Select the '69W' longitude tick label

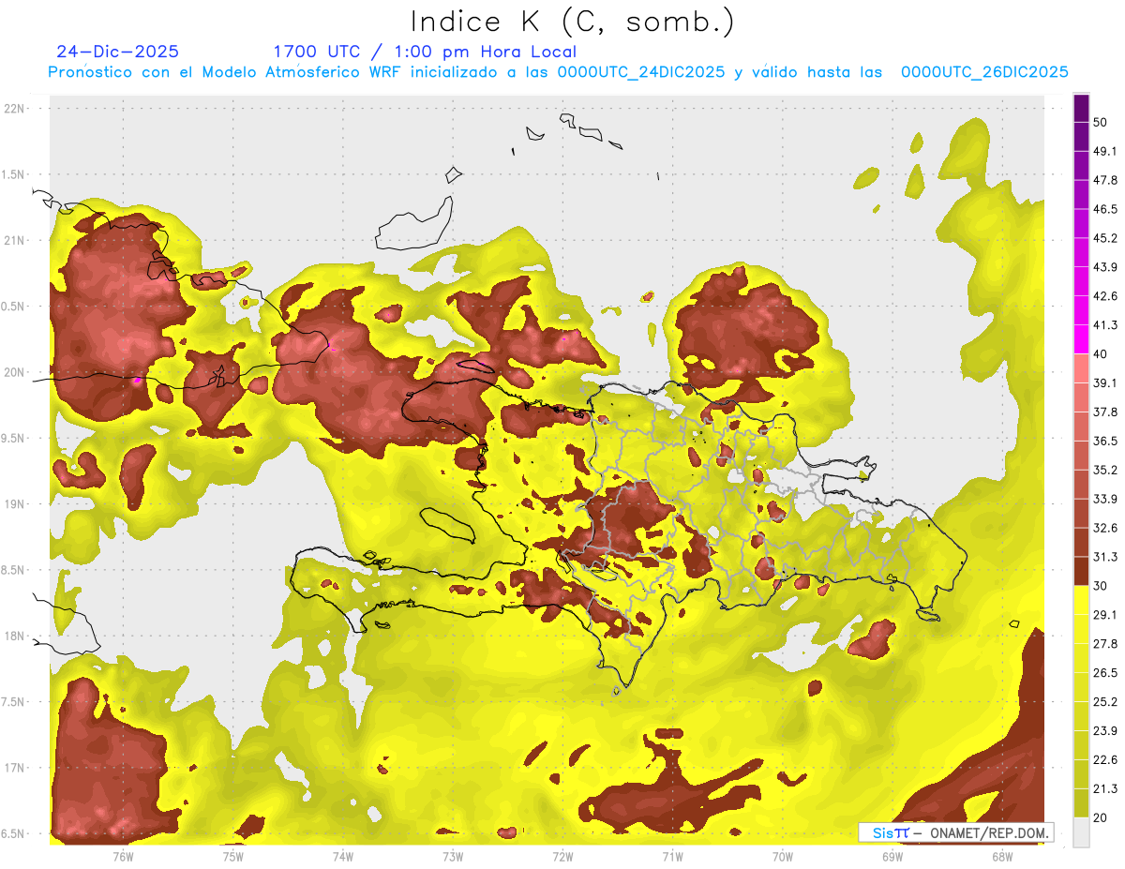[x=892, y=856]
